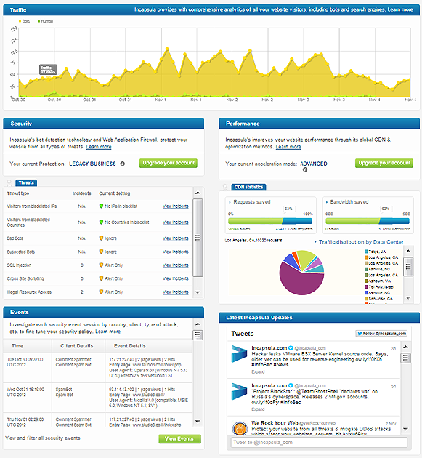
Task: Click the data center legend scroll up arrow
Action: pyautogui.click(x=408, y=251)
